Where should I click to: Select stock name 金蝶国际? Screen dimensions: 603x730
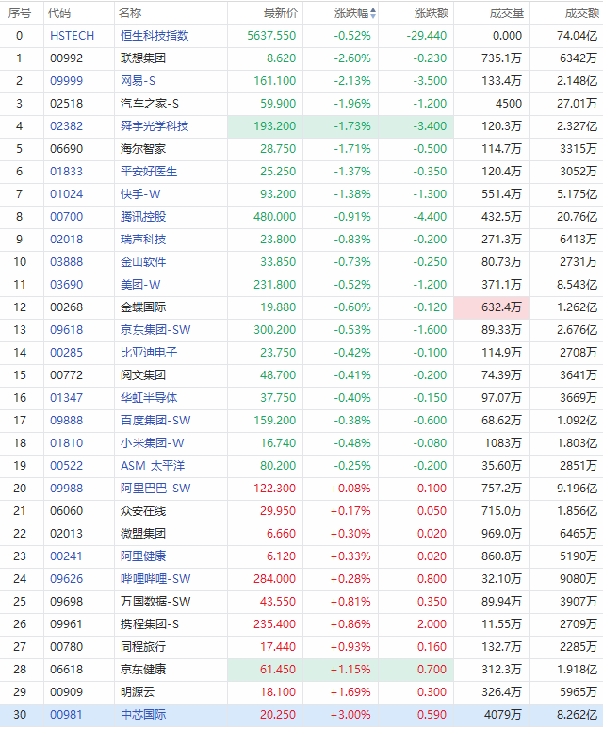click(x=143, y=307)
